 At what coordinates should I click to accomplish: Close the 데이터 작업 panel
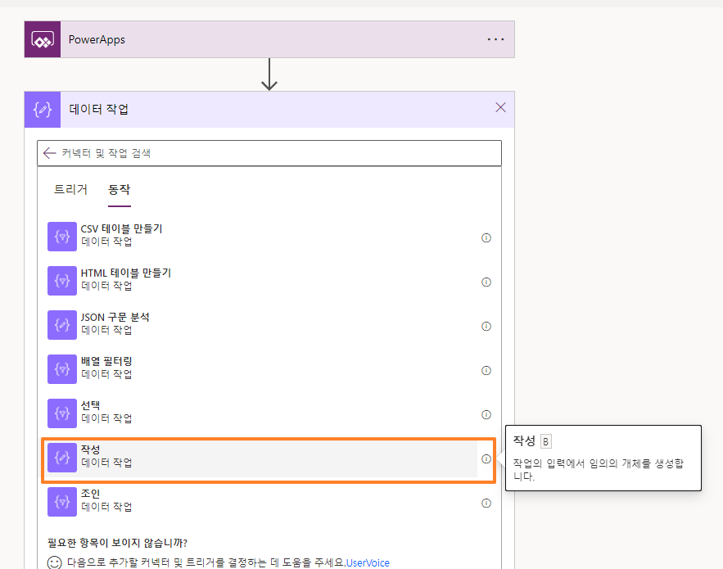pyautogui.click(x=500, y=108)
